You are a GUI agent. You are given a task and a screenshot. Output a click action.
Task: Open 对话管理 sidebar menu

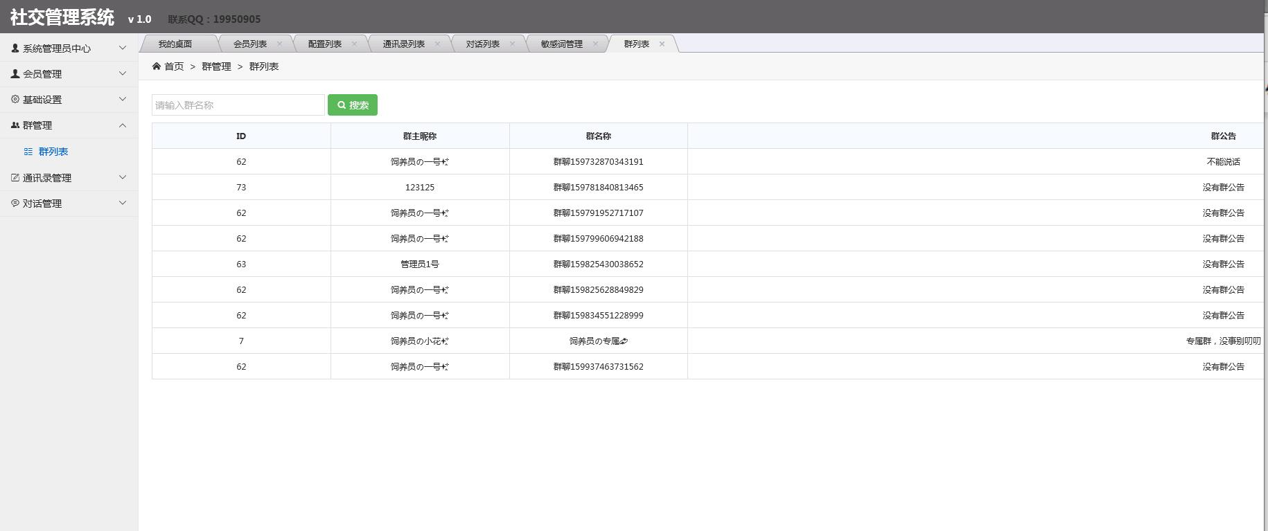point(69,204)
